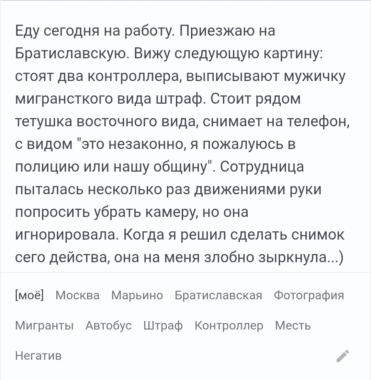Open the Негатив tag
This screenshot has width=371, height=380.
[x=38, y=356]
